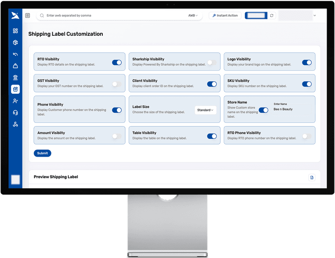The width and height of the screenshot is (335, 258).
Task: Enable the GST Visibility toggle
Action: (117, 84)
